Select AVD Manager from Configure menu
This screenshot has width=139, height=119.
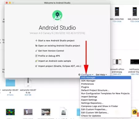[106, 77]
